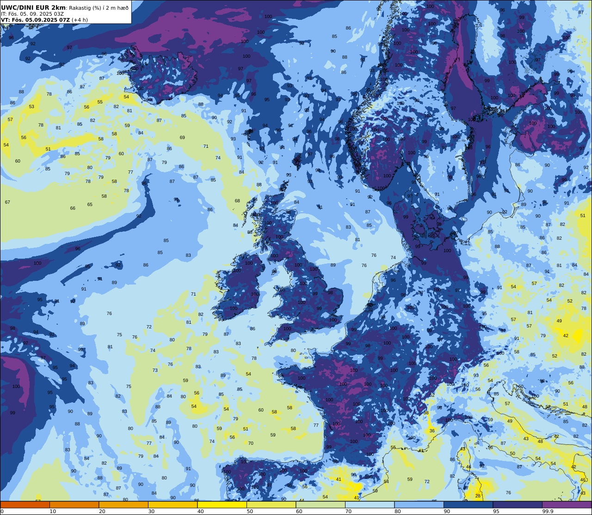Click the medium blue 90–95 legend swatch
Screen dimensions: 592x515
(468, 505)
